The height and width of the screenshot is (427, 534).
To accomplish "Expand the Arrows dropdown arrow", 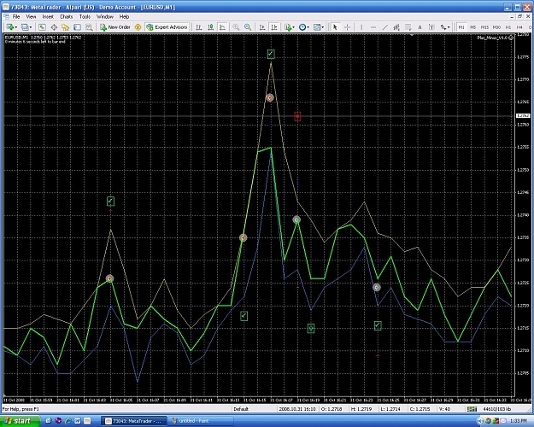I will coord(449,27).
